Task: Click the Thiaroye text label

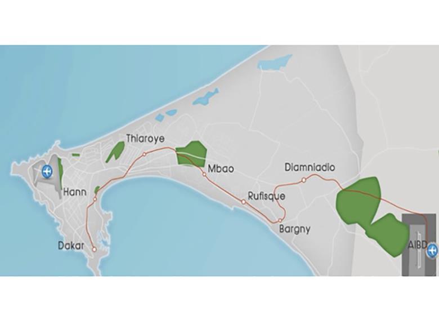Action: tap(145, 139)
